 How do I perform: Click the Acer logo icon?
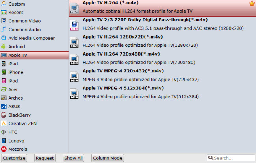[4, 89]
